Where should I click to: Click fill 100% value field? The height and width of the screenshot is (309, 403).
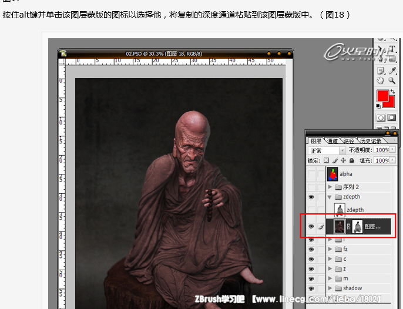[x=382, y=161]
